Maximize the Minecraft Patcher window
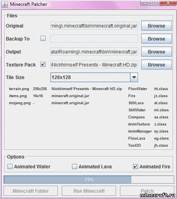Image resolution: width=177 pixels, height=199 pixels. [x=155, y=3]
